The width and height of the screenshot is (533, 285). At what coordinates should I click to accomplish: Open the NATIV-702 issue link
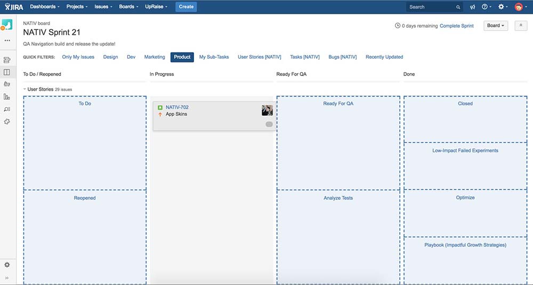click(177, 107)
